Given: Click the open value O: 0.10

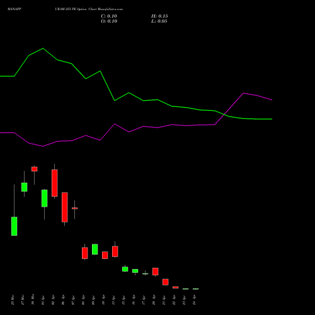Looking at the screenshot, I should [x=109, y=21].
